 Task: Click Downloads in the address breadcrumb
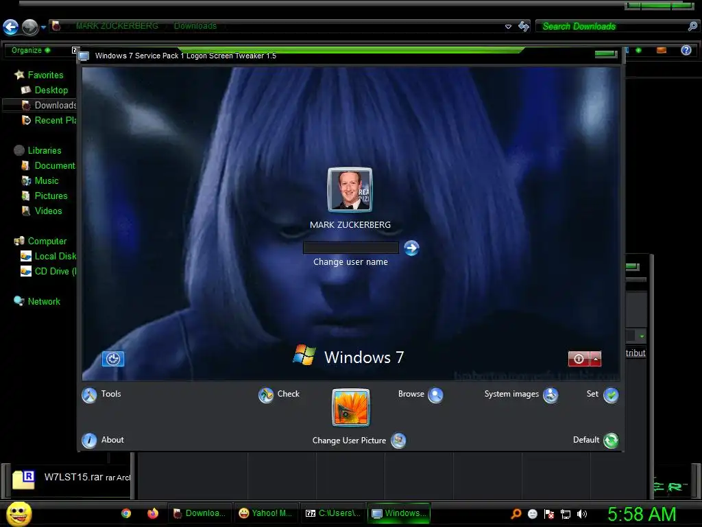coord(195,26)
